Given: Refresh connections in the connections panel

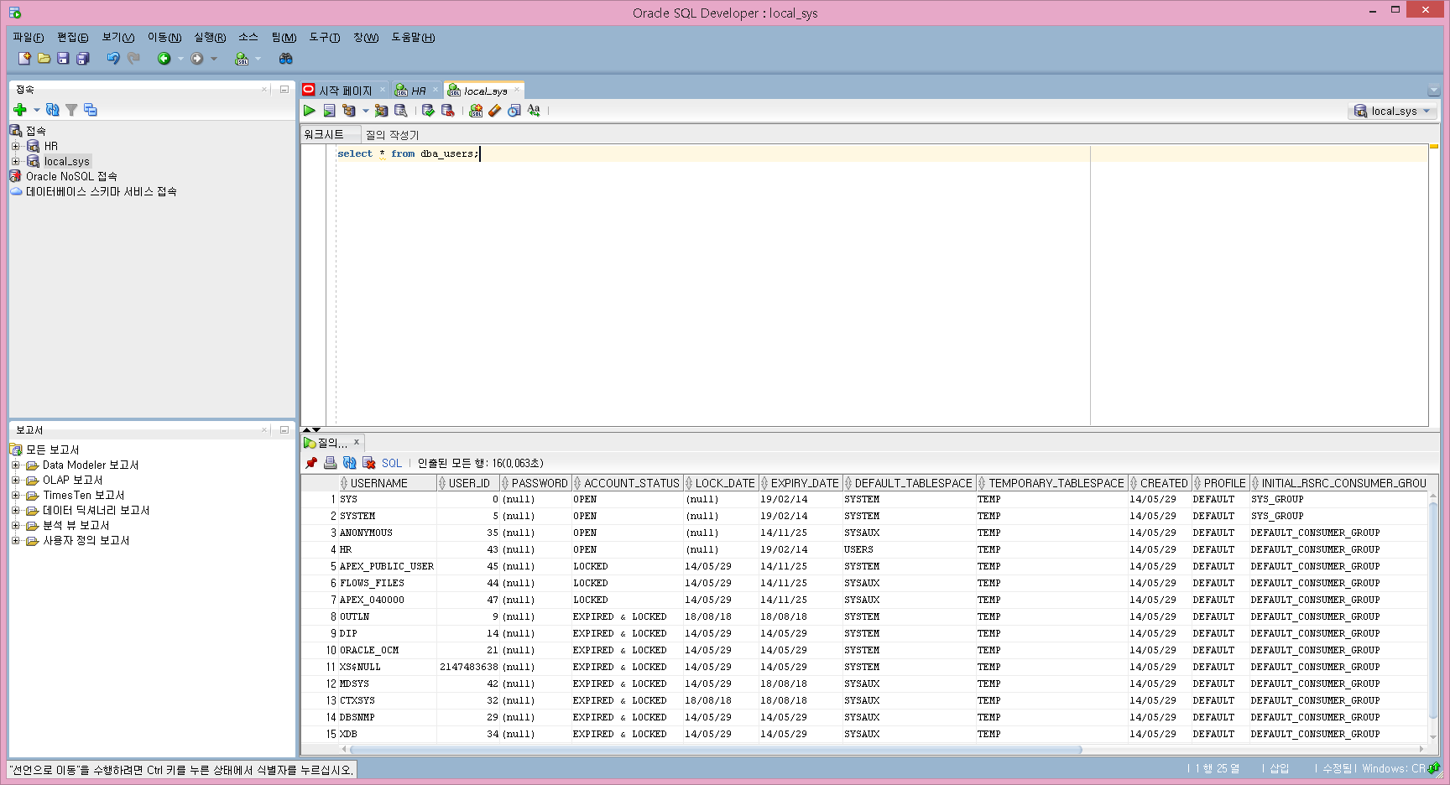Looking at the screenshot, I should coord(53,110).
